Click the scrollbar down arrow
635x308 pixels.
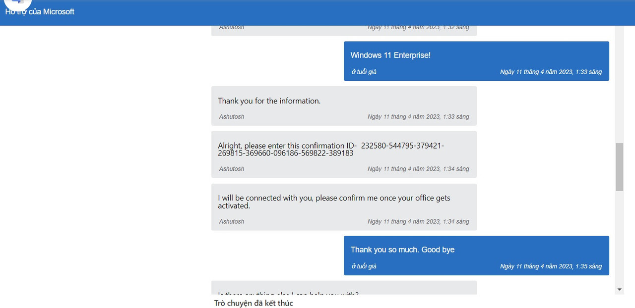pyautogui.click(x=619, y=289)
